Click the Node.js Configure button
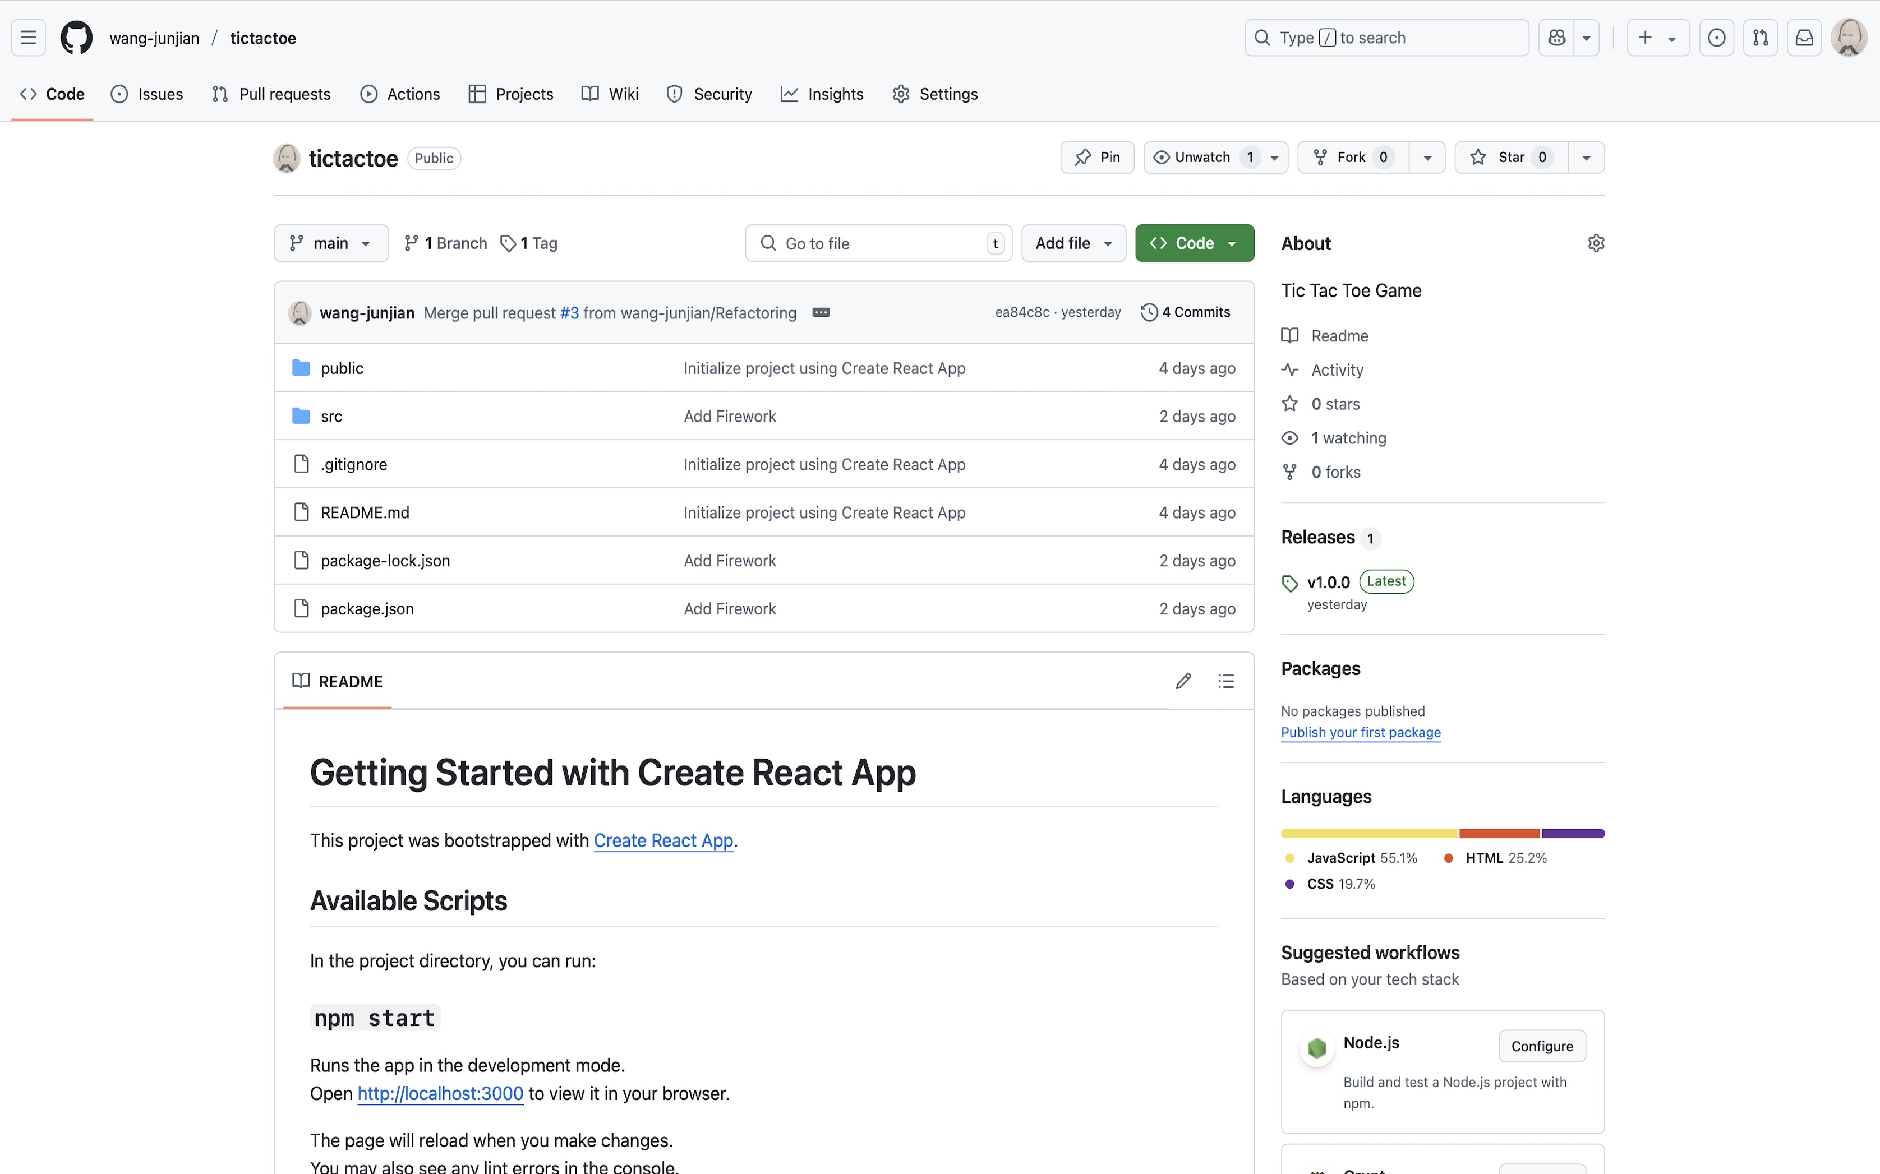This screenshot has height=1174, width=1880. 1541,1046
